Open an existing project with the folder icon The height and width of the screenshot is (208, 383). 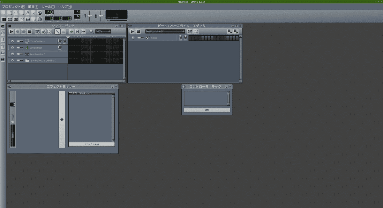(16, 13)
